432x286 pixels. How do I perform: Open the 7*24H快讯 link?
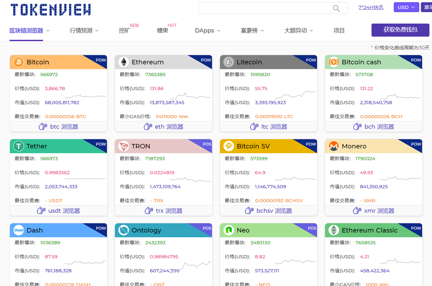click(371, 7)
